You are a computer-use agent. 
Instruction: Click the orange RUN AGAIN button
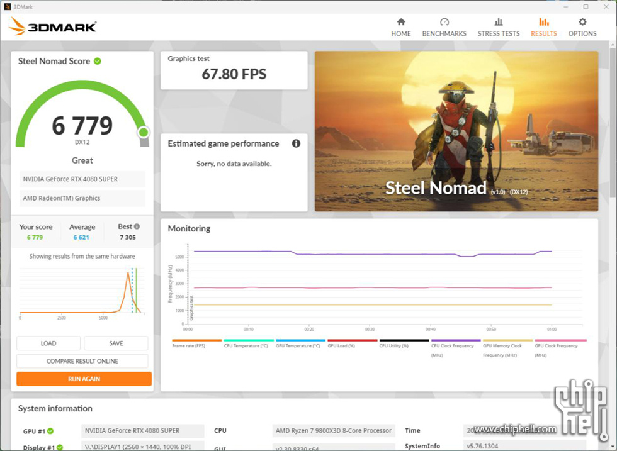84,379
